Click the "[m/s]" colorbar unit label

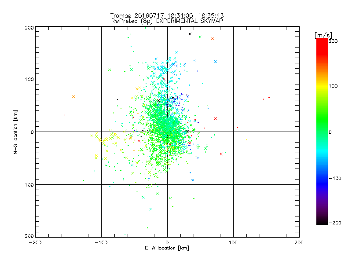point(323,35)
